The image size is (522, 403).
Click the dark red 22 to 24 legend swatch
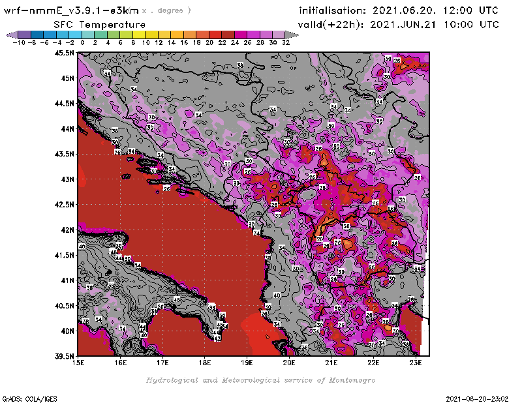[228, 35]
